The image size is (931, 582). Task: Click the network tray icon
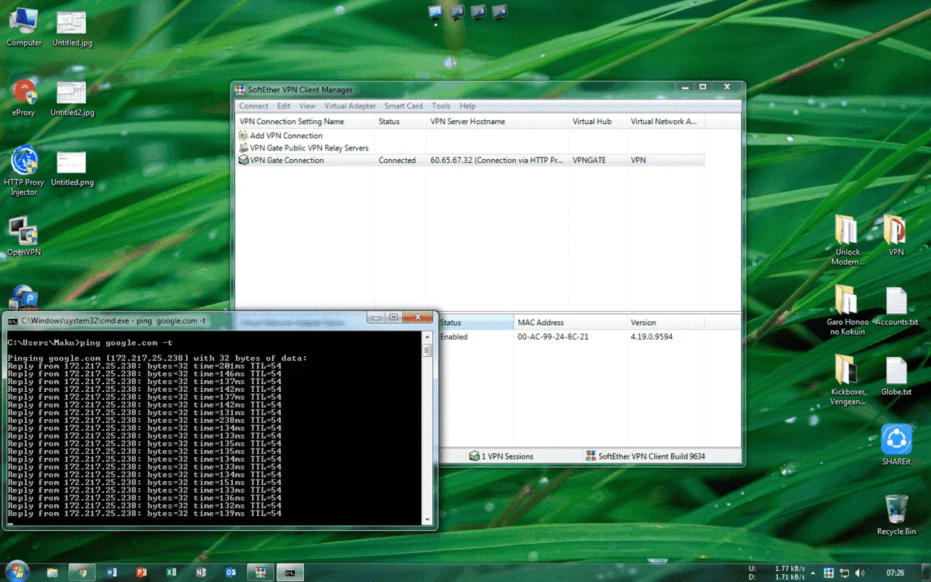tap(844, 573)
